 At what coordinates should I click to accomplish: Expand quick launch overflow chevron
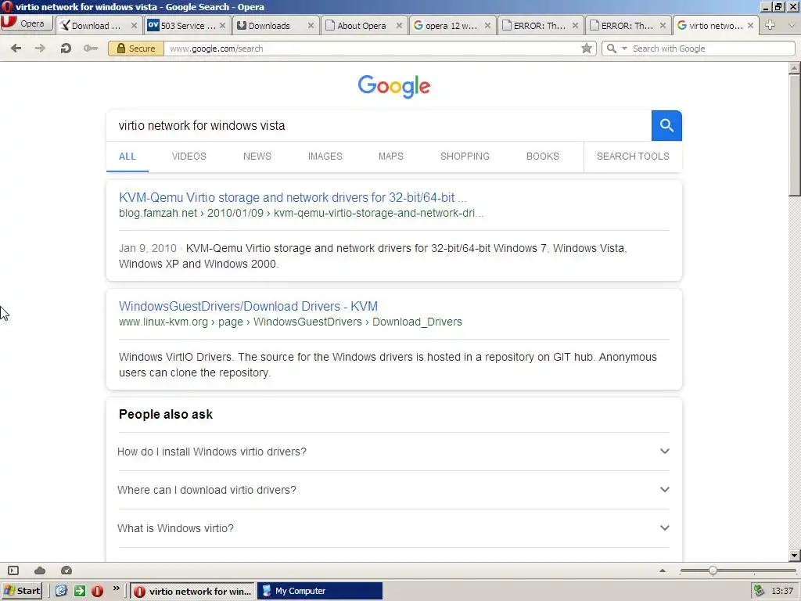tap(116, 588)
